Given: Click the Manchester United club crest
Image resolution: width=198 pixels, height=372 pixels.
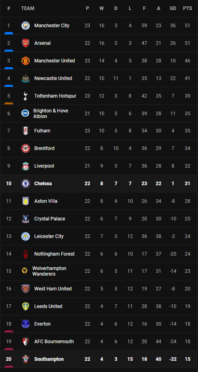Looking at the screenshot, I should tap(25, 61).
